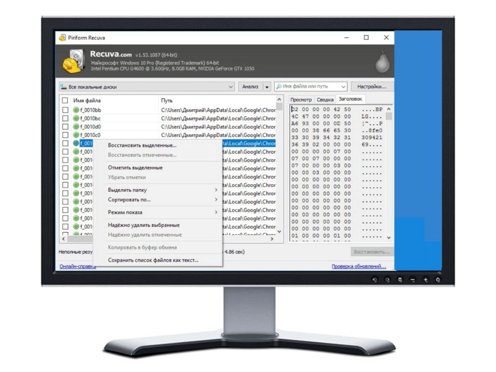The width and height of the screenshot is (496, 372).
Task: Click the Piriform Recuva title bar icon
Action: tap(62, 38)
